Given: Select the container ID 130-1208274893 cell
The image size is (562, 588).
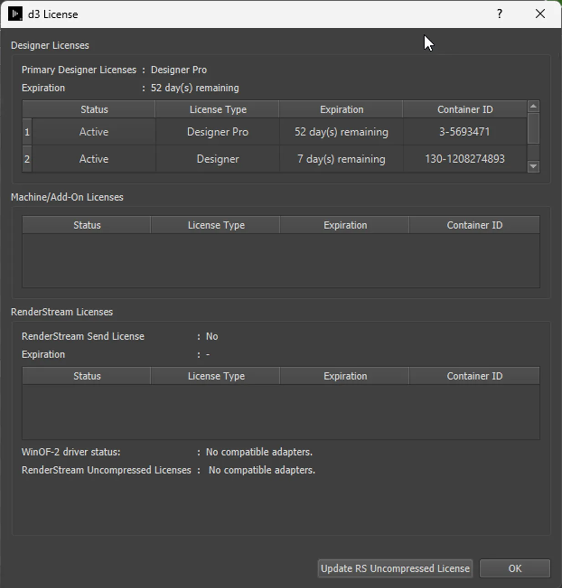Looking at the screenshot, I should (x=464, y=159).
